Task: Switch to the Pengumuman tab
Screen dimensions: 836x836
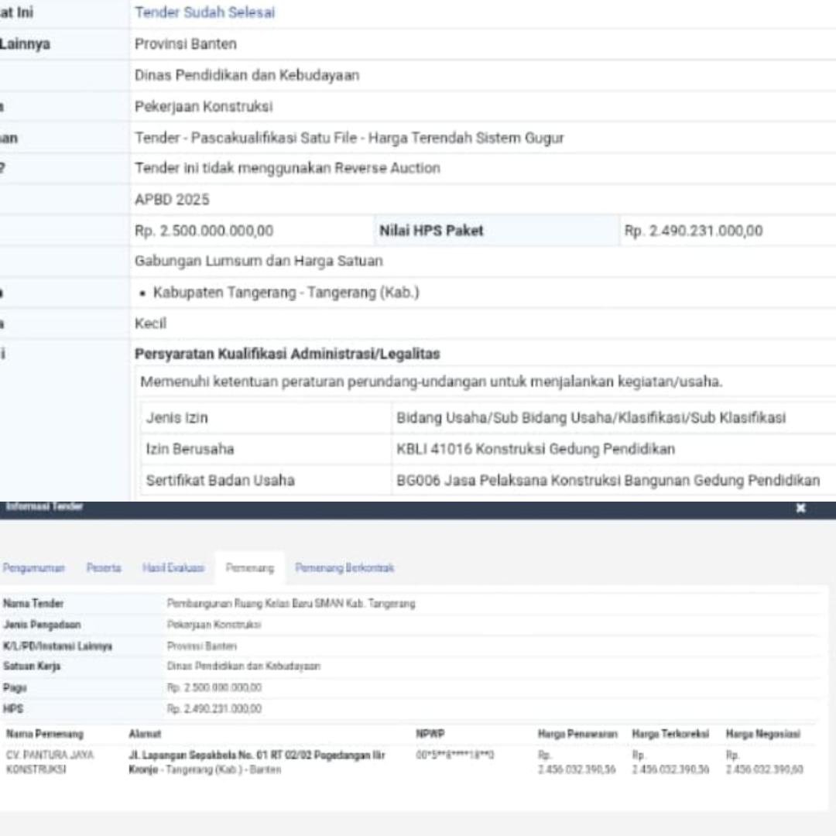Action: pos(33,568)
